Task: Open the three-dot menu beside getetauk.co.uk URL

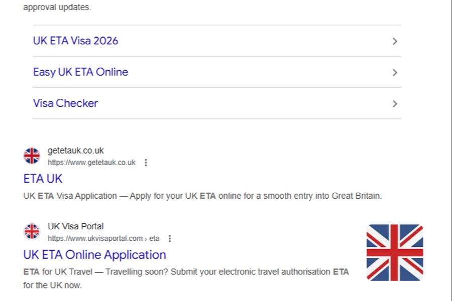Action: tap(146, 163)
